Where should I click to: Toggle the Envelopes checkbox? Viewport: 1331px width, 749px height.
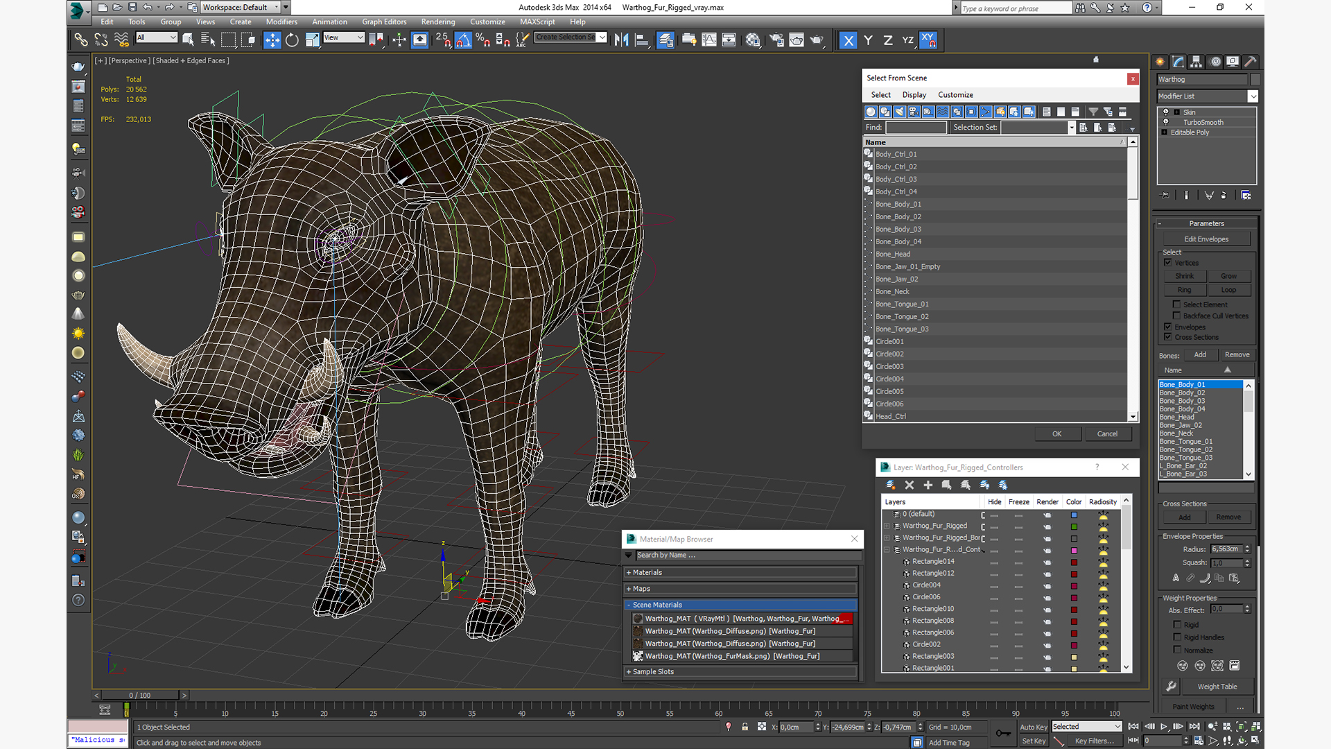1168,327
